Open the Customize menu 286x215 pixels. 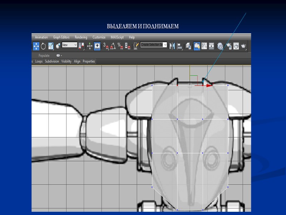tap(99, 37)
